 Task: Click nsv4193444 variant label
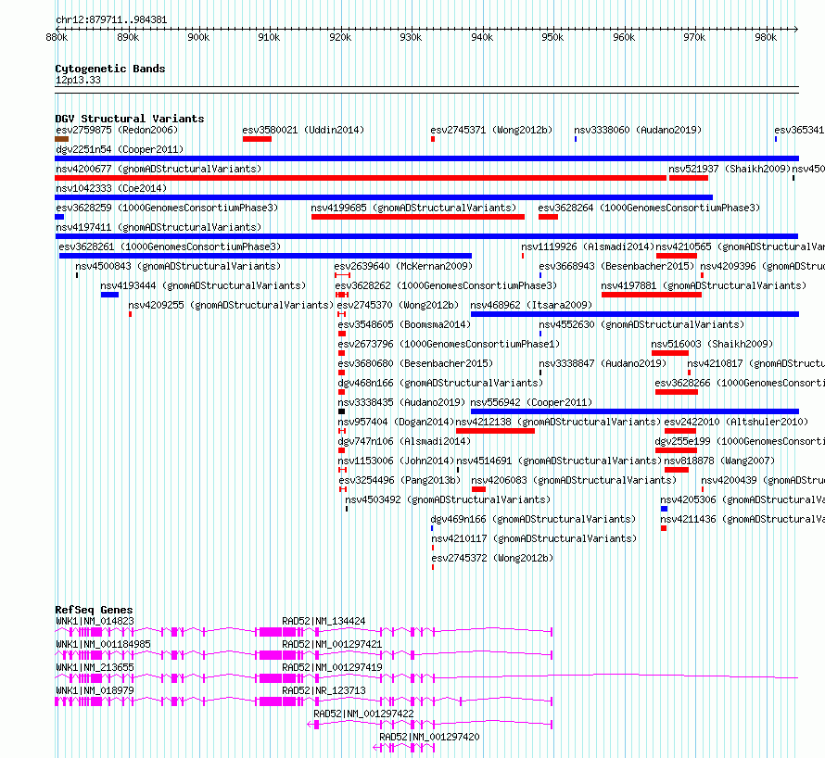tap(203, 285)
